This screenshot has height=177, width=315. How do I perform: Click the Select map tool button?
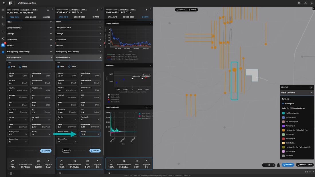181,10
